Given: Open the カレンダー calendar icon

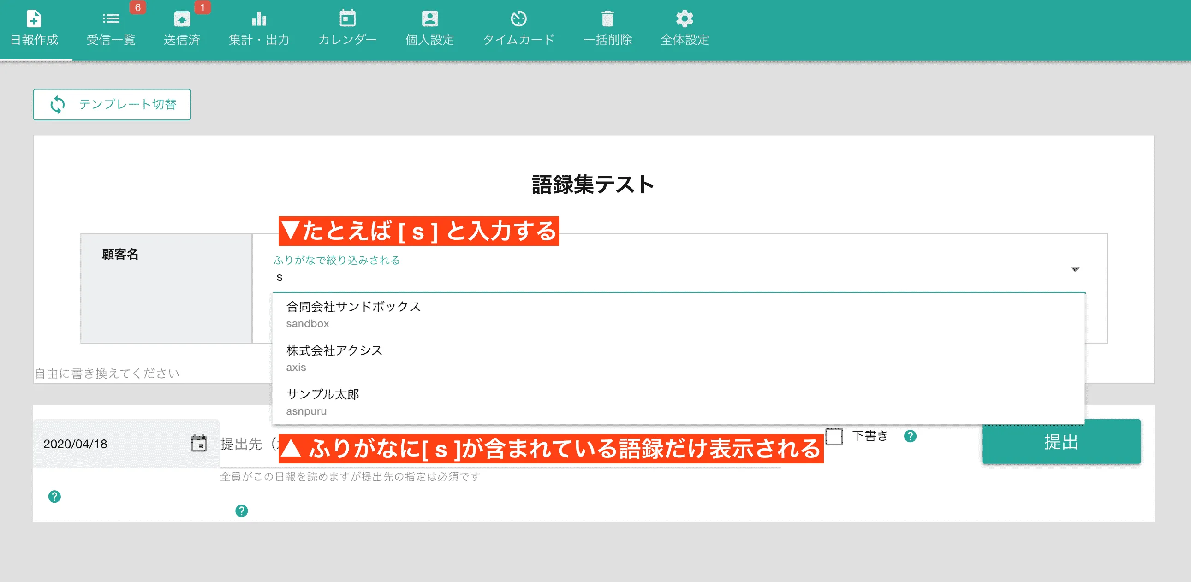Looking at the screenshot, I should click(x=348, y=19).
